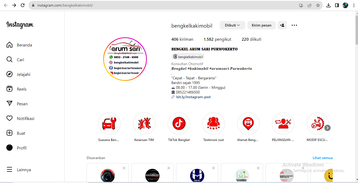The image size is (358, 183).
Task: Open Reels from sidebar
Action: pos(16,89)
